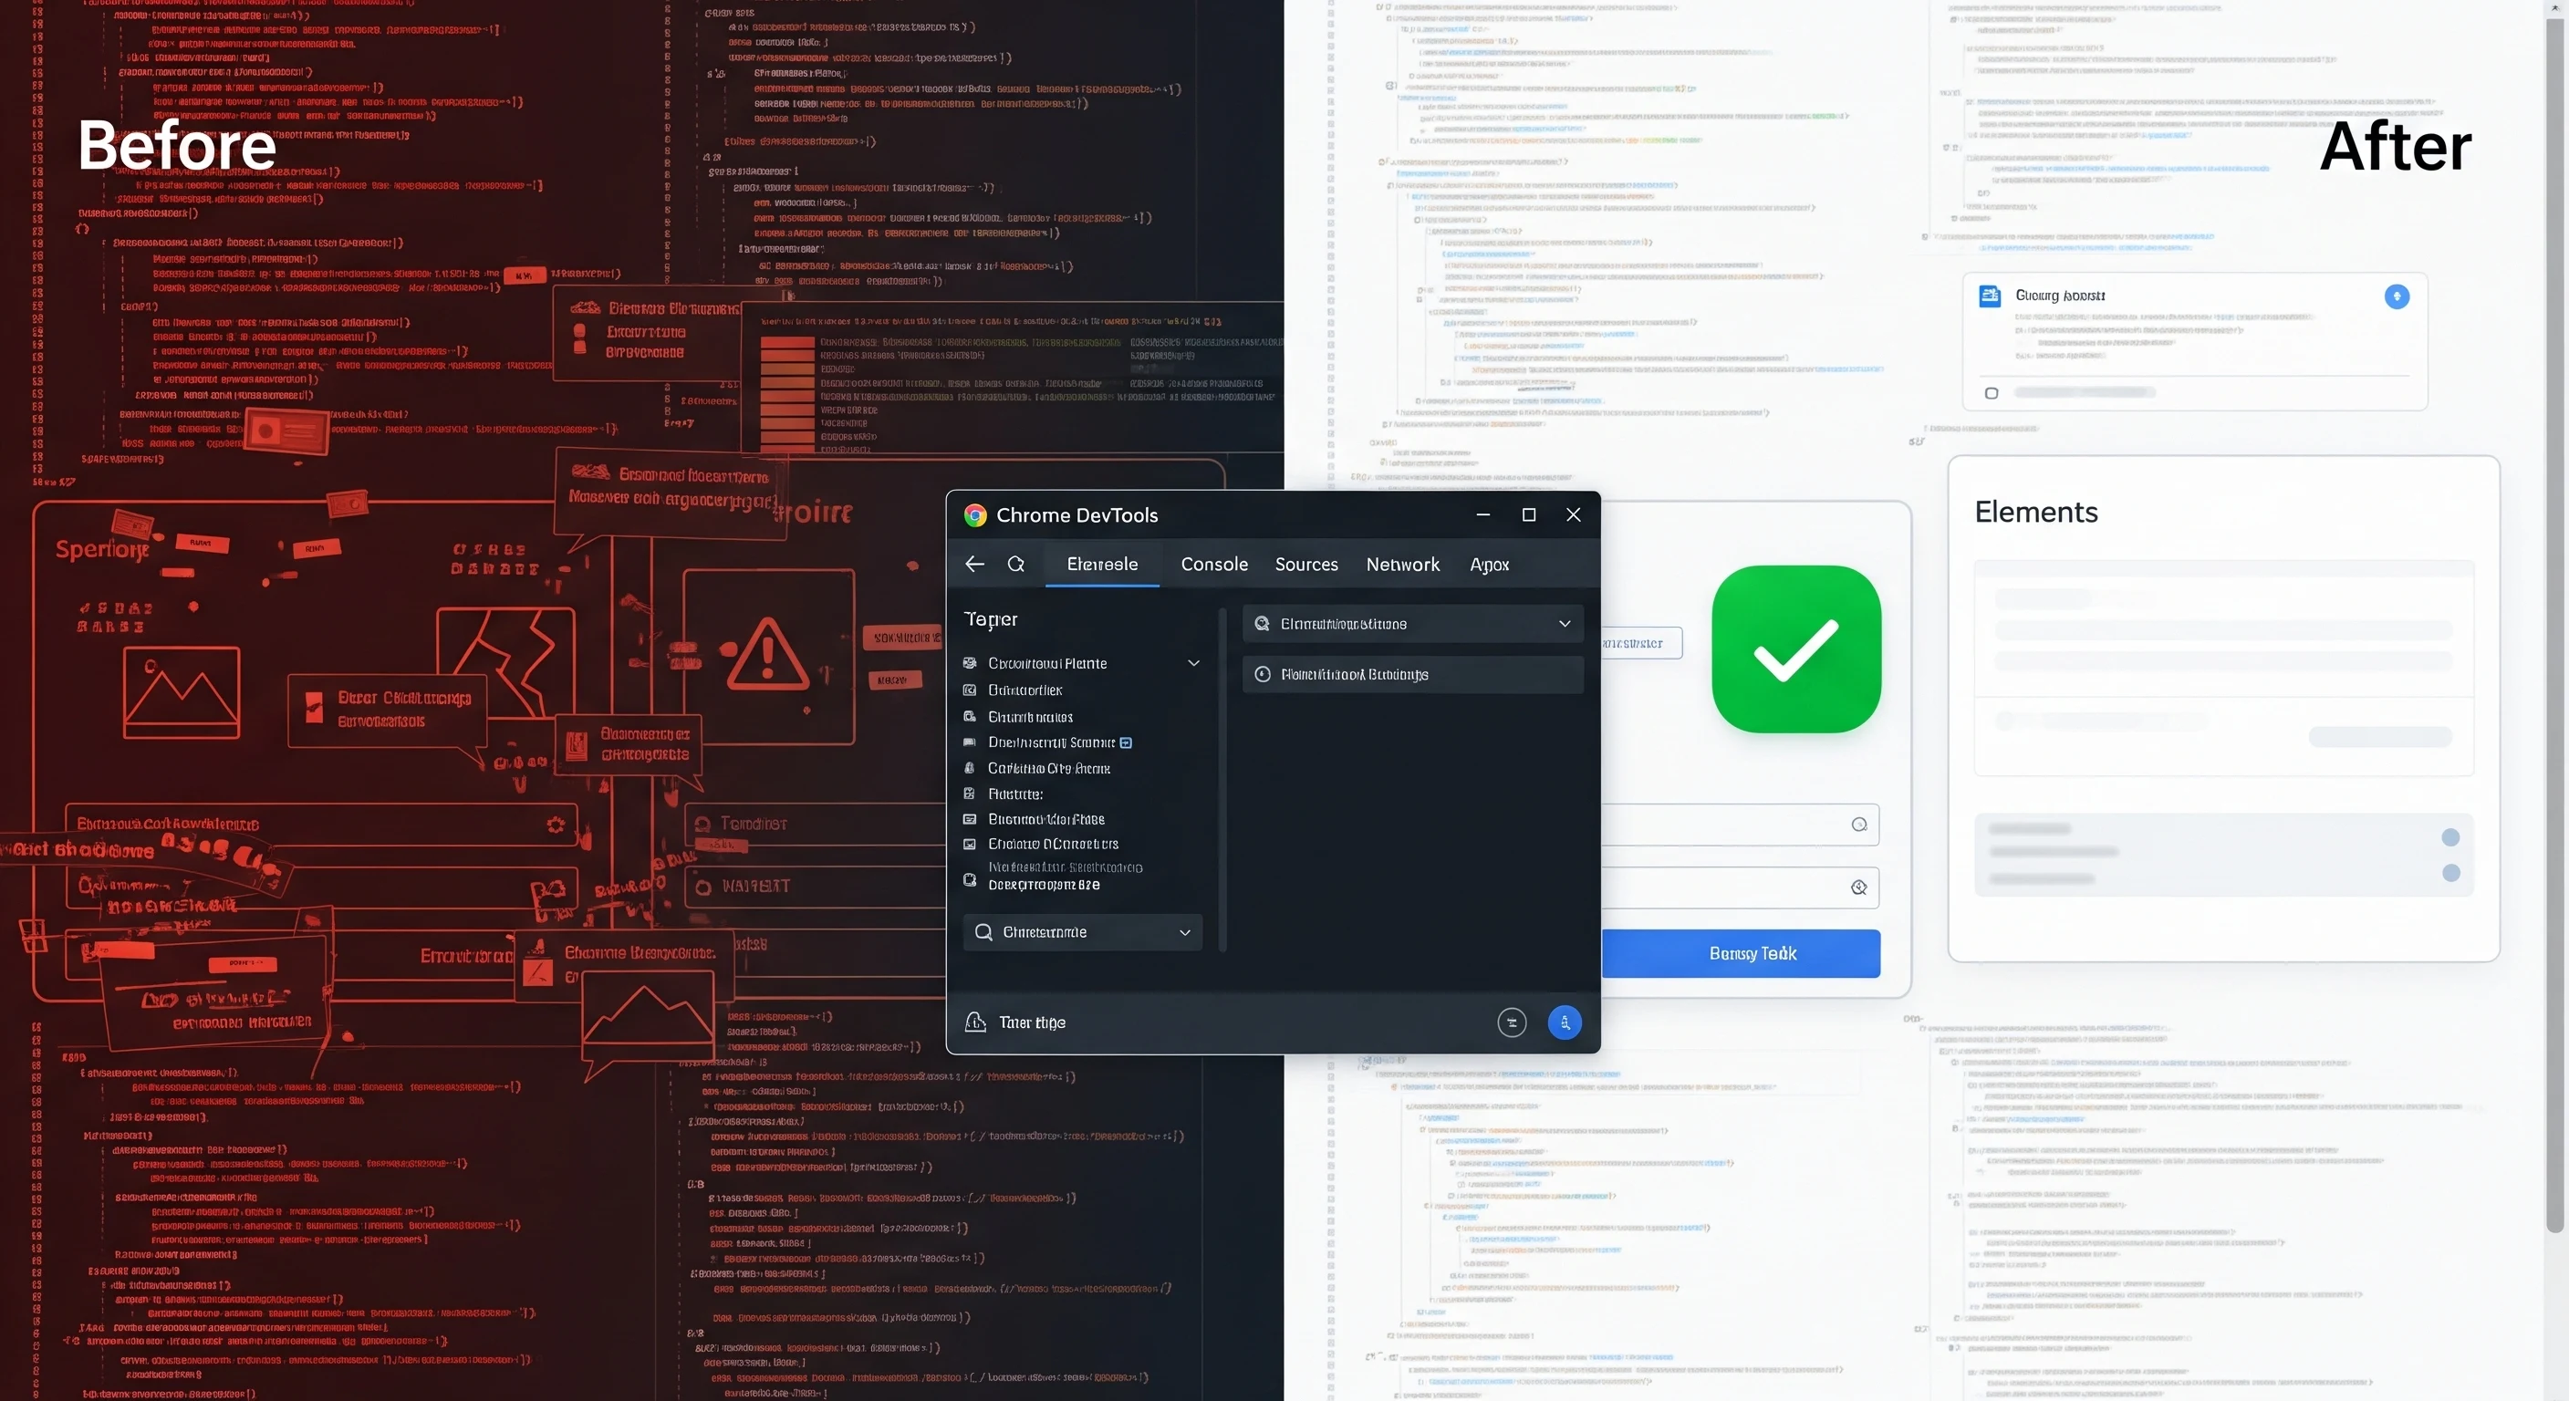Expand the search dropdown below the sidebar list
The width and height of the screenshot is (2569, 1401).
pos(1185,932)
